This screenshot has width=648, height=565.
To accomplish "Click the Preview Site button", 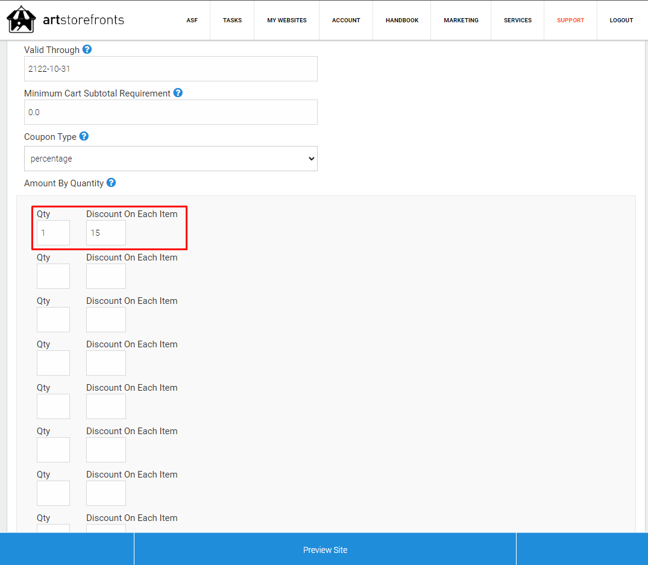I will 326,550.
